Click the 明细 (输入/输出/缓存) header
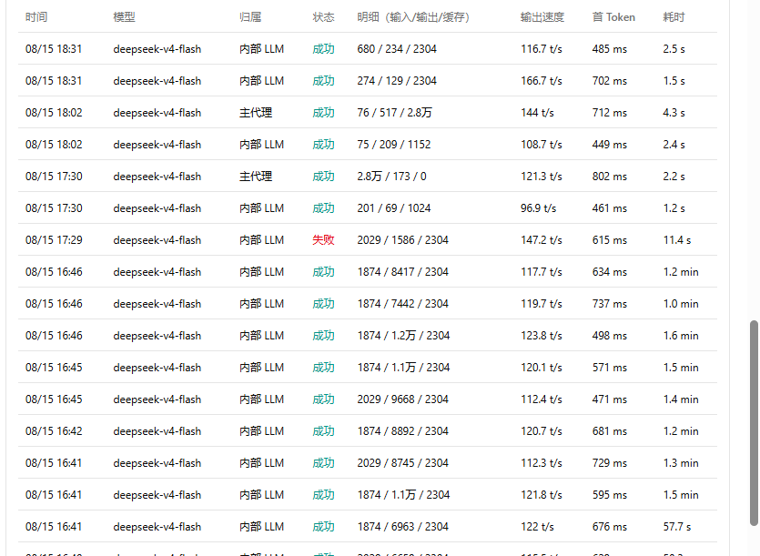Image resolution: width=760 pixels, height=556 pixels. (x=413, y=17)
